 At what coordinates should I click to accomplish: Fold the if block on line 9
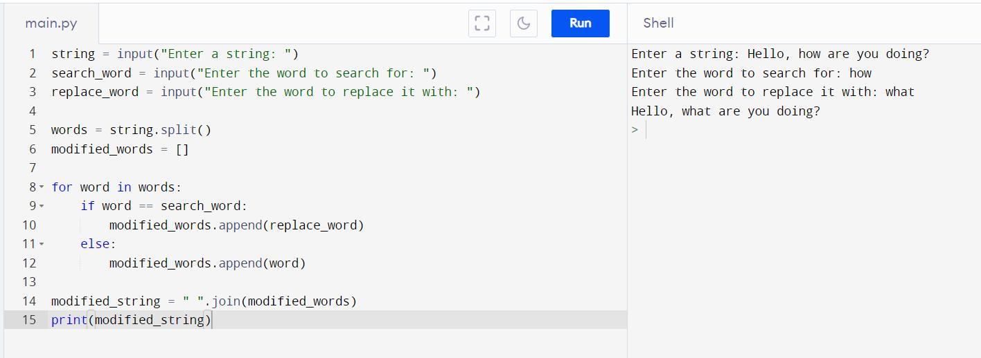pyautogui.click(x=42, y=206)
